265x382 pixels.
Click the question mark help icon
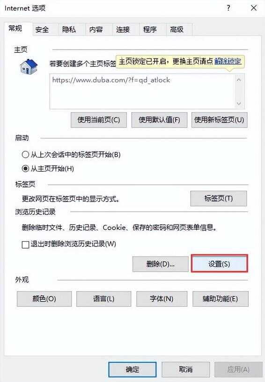point(228,8)
